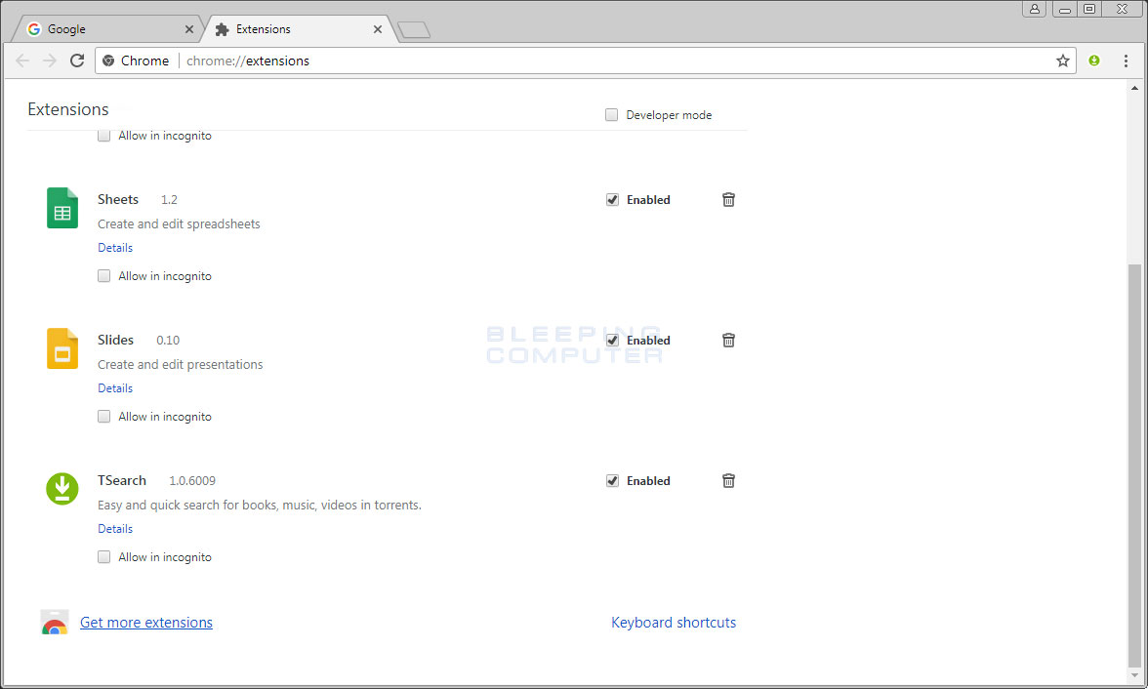Open Details for Slides
1148x689 pixels.
tap(115, 388)
